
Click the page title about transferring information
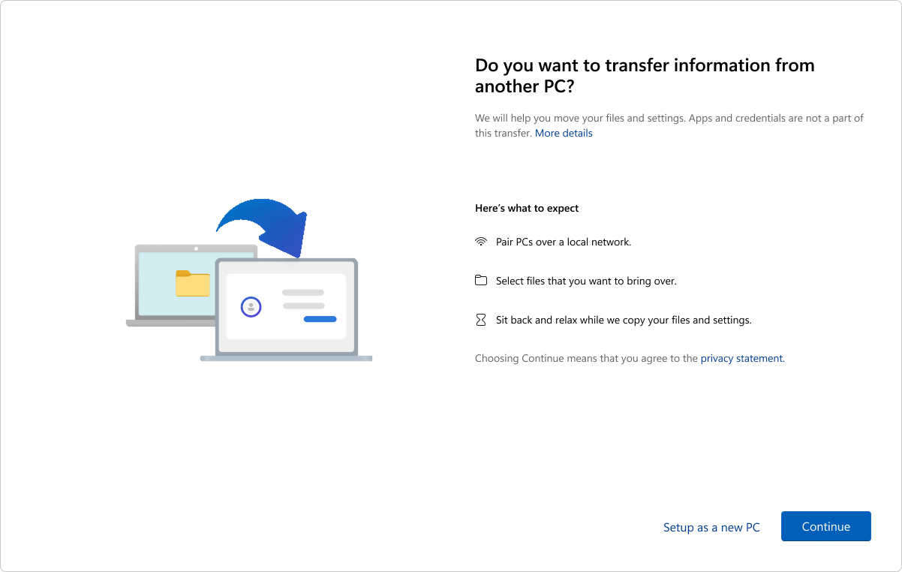[x=644, y=75]
